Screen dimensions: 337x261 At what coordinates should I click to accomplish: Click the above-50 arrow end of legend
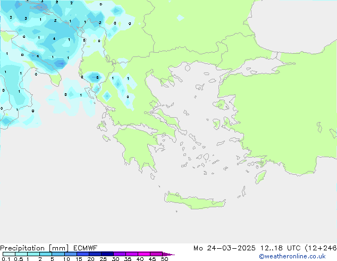click(x=168, y=254)
